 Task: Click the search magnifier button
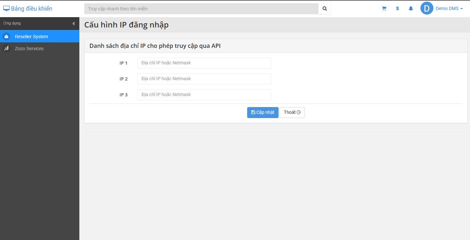(x=325, y=9)
